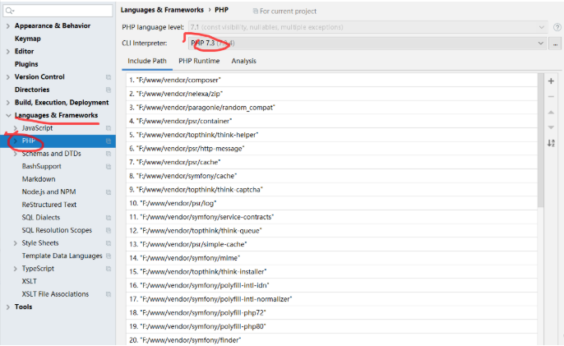Select Markdown settings
Viewport: 564px width, 346px height.
point(39,179)
